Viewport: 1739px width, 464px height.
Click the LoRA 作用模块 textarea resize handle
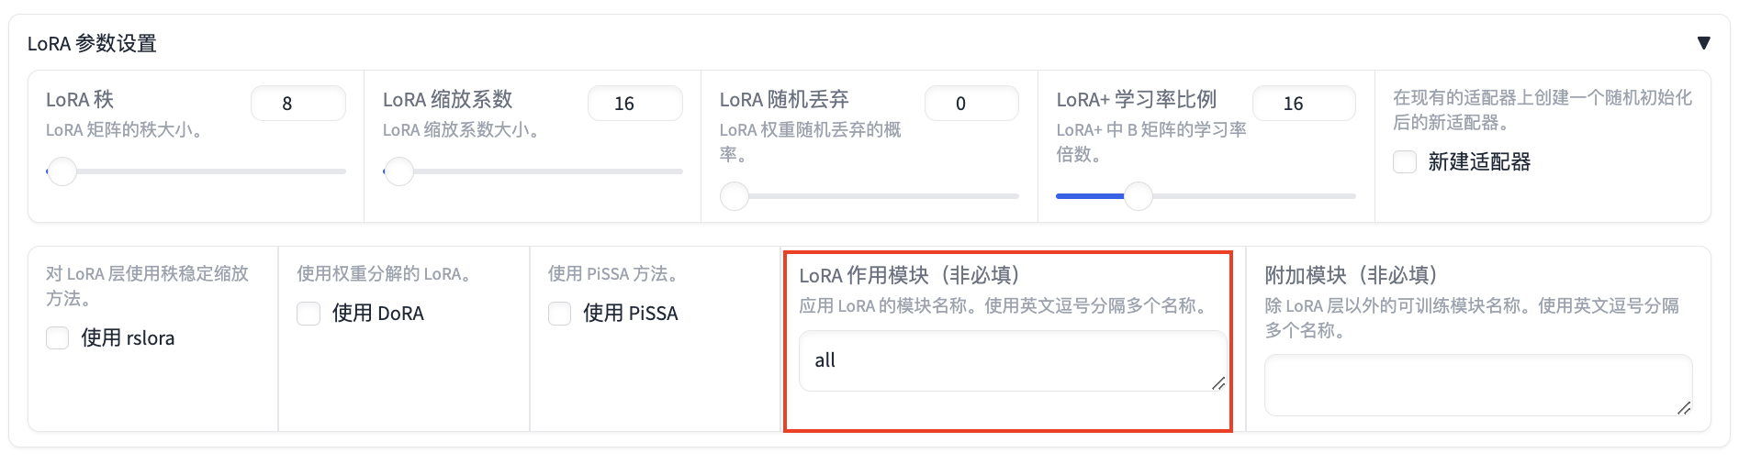pos(1218,383)
